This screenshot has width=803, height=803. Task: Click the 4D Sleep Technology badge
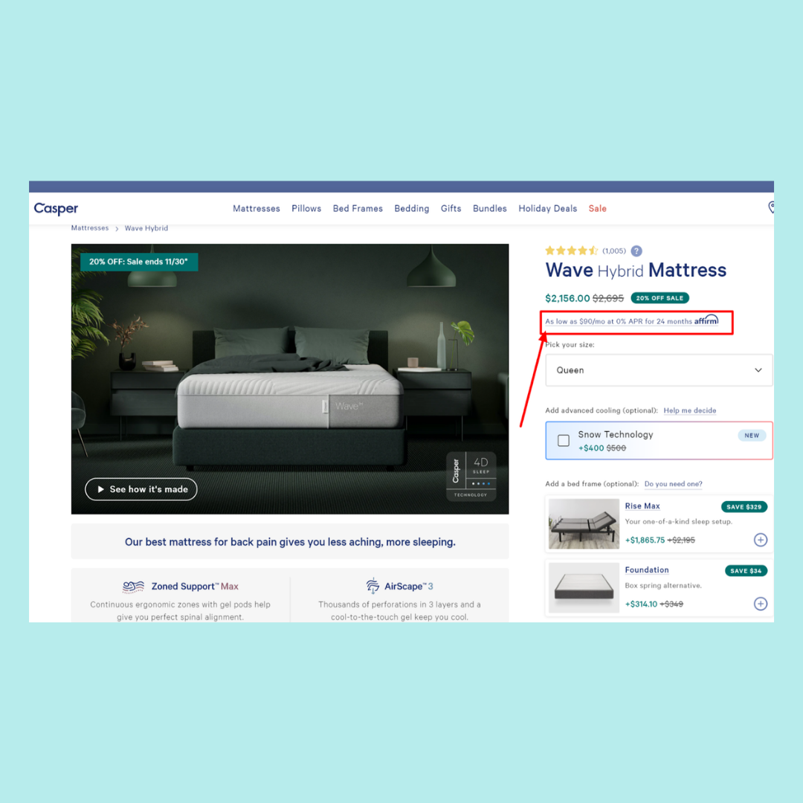471,476
